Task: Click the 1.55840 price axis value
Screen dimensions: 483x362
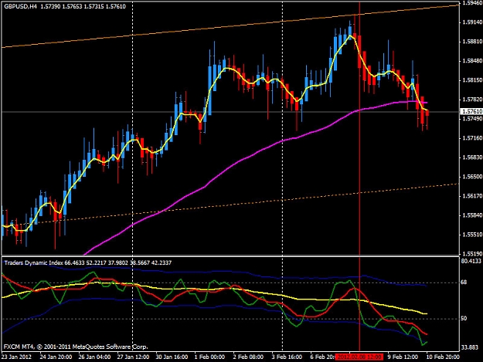Action: tap(471, 215)
